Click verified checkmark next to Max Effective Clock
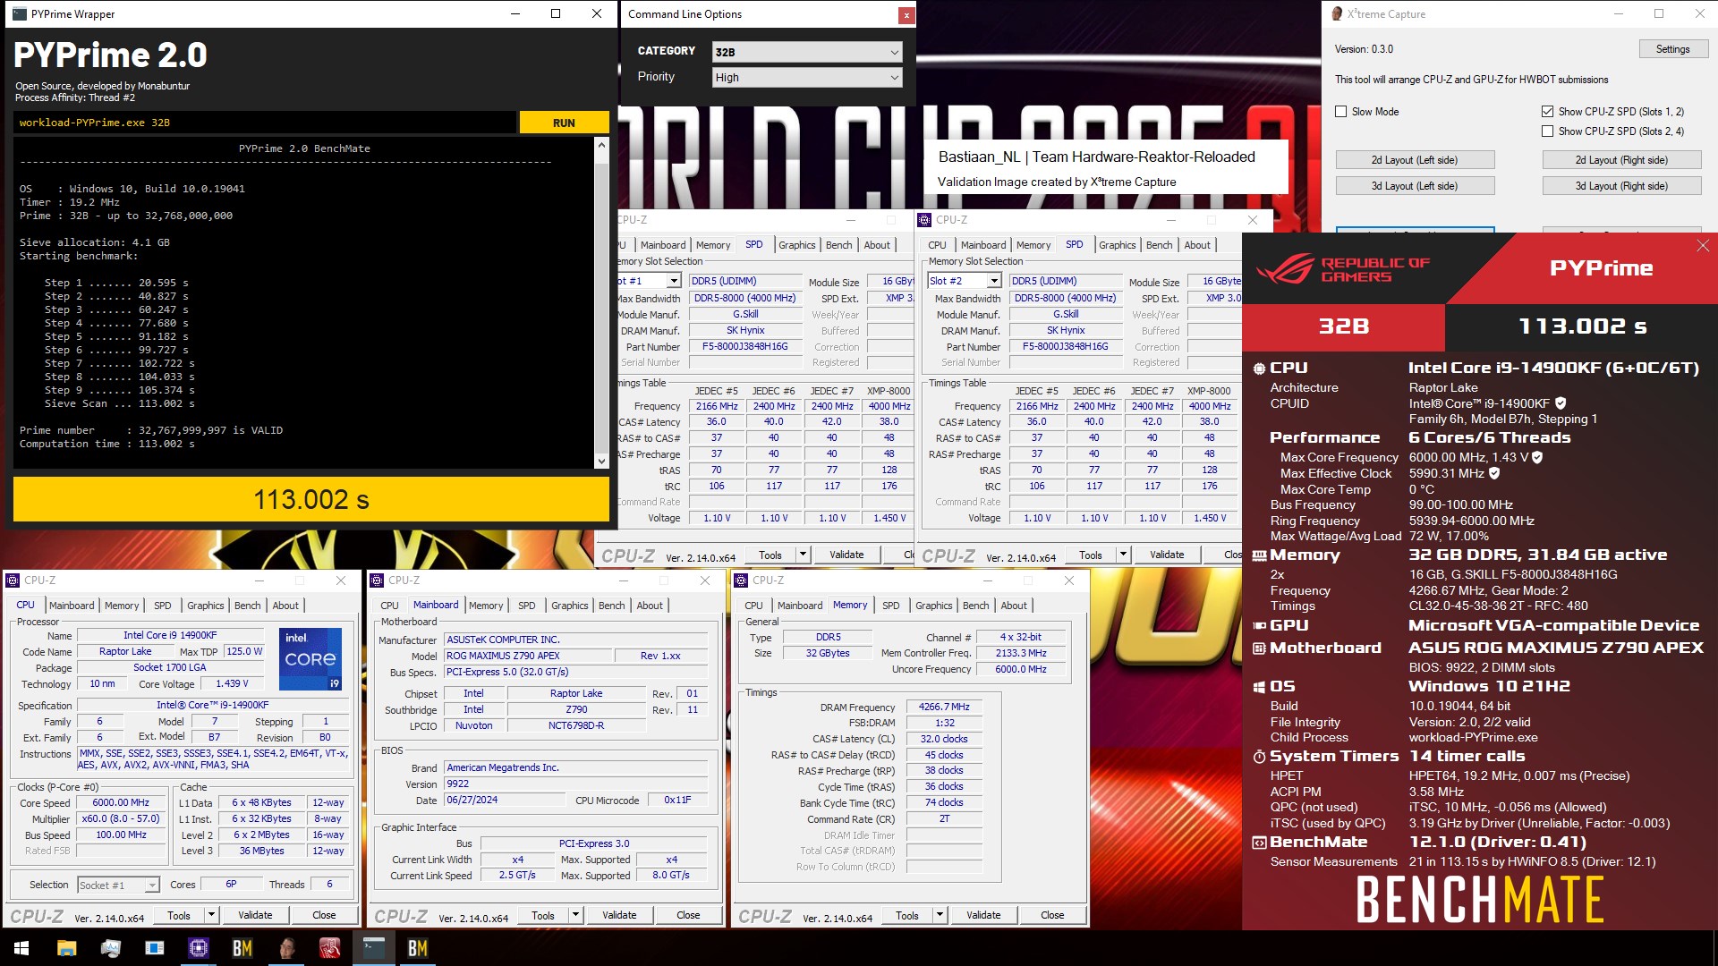 (x=1494, y=473)
